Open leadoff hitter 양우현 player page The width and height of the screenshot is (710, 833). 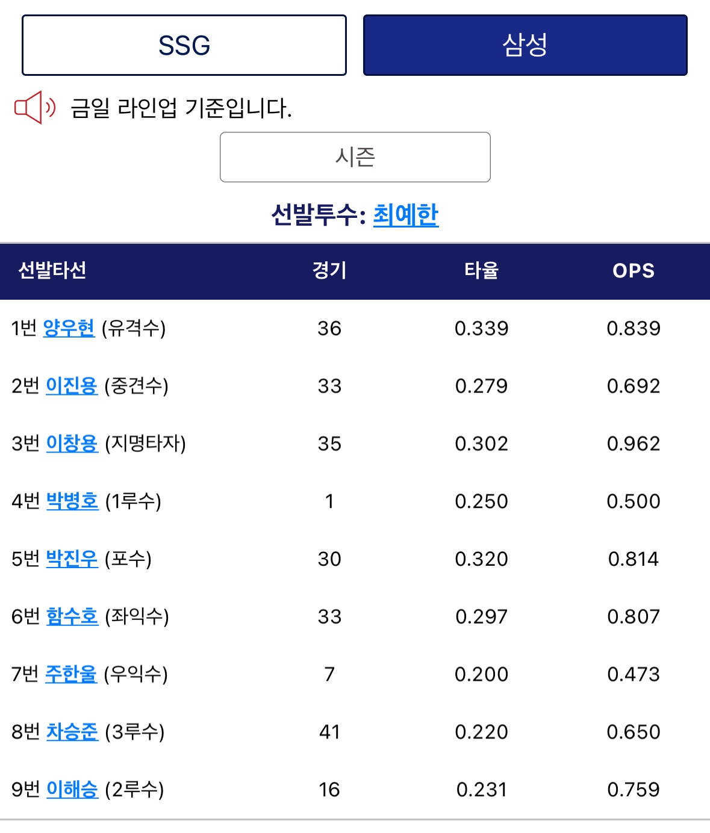click(x=69, y=328)
